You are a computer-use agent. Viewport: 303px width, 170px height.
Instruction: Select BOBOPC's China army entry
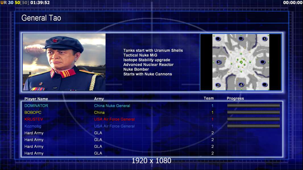click(99, 112)
